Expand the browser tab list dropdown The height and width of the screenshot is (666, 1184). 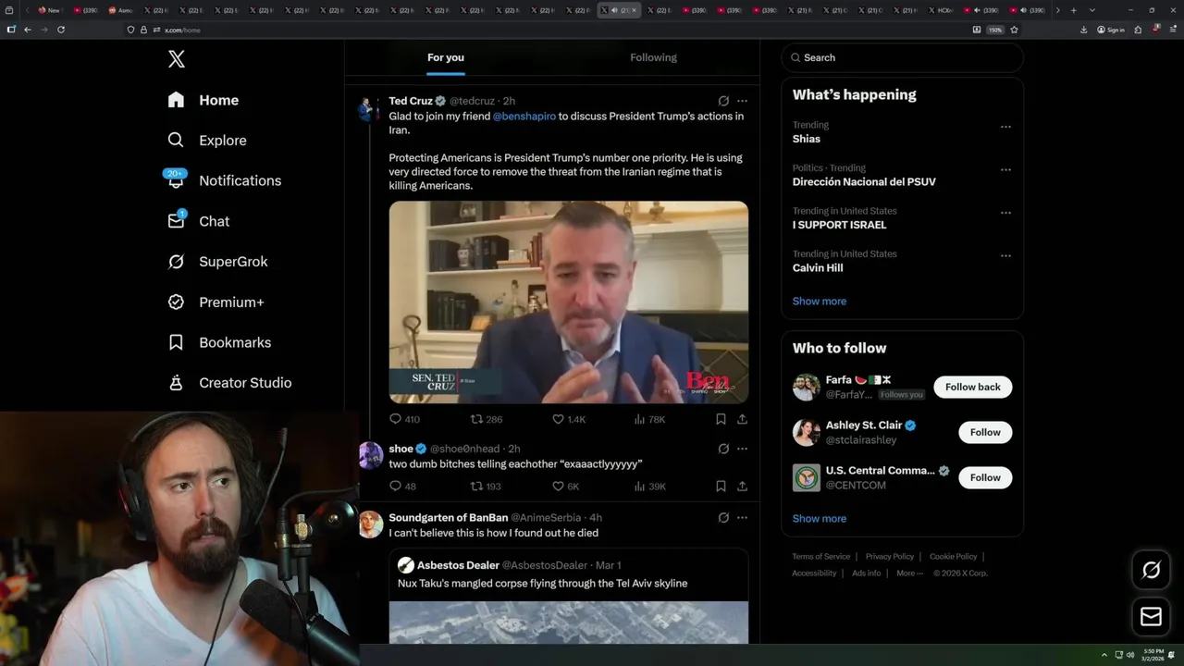(x=1092, y=10)
